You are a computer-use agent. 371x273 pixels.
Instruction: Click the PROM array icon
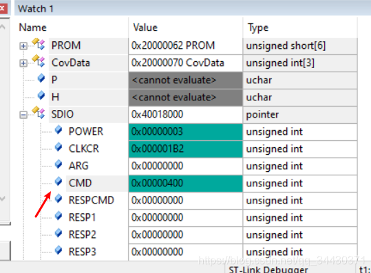[x=39, y=44]
